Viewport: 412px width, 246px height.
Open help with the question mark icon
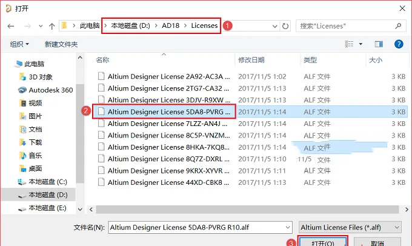coord(399,44)
